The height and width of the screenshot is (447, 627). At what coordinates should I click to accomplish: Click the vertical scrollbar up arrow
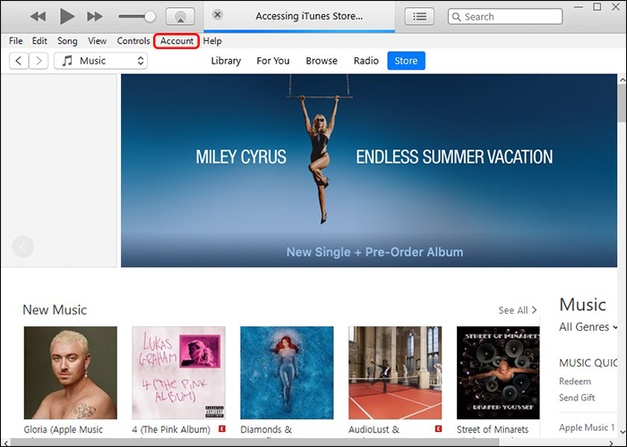[623, 80]
